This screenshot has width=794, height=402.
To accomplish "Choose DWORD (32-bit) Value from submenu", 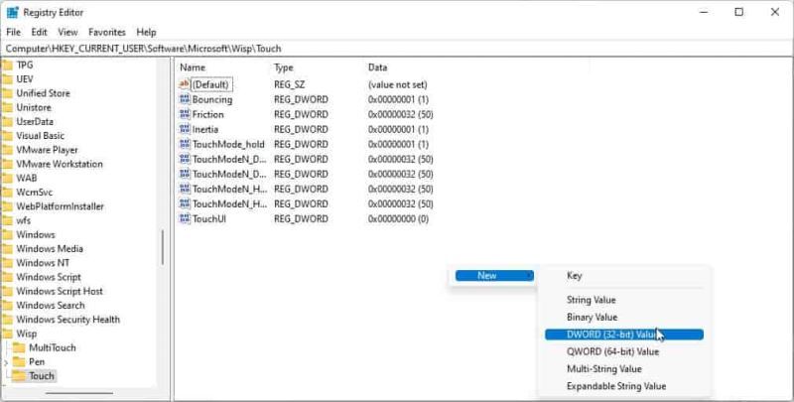I will coord(612,335).
